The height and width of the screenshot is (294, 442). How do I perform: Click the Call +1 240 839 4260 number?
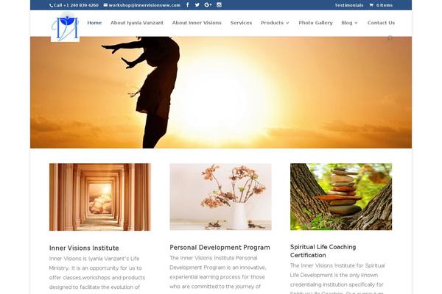tap(76, 5)
